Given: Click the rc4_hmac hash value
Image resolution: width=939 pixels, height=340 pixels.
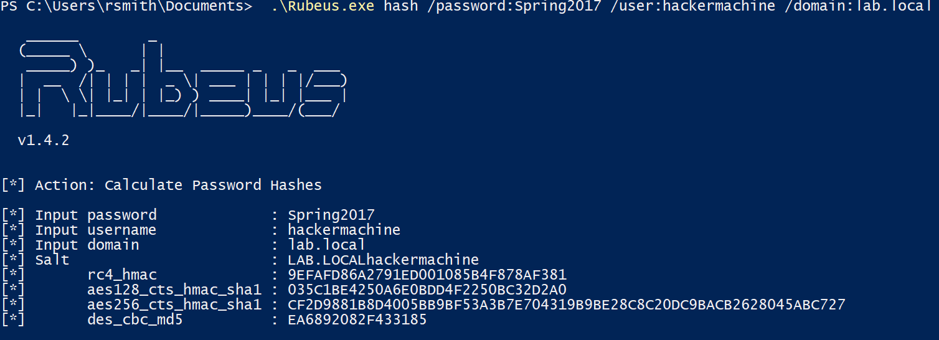Looking at the screenshot, I should (427, 275).
